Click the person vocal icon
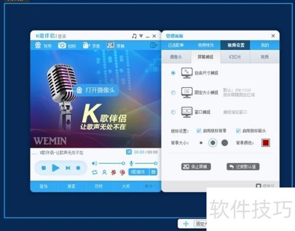Image resolution: width=295 pixels, height=231 pixels. coord(104,172)
